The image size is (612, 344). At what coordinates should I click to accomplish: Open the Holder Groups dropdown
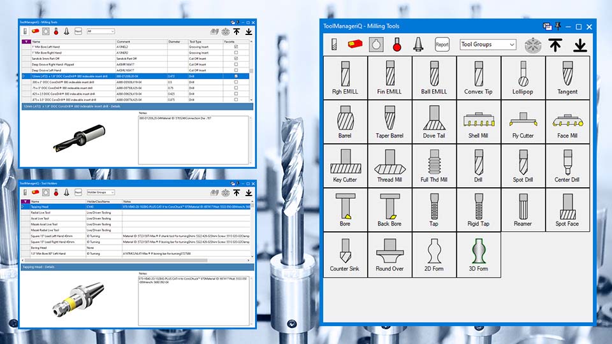pyautogui.click(x=101, y=192)
